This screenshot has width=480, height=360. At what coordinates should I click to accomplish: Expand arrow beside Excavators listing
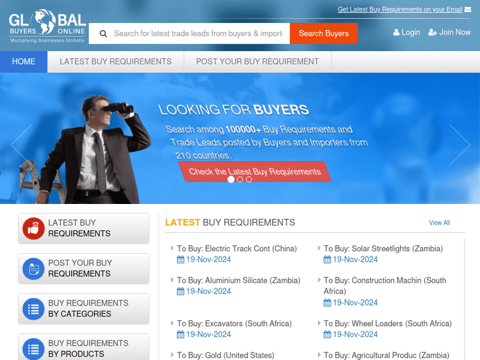[172, 323]
